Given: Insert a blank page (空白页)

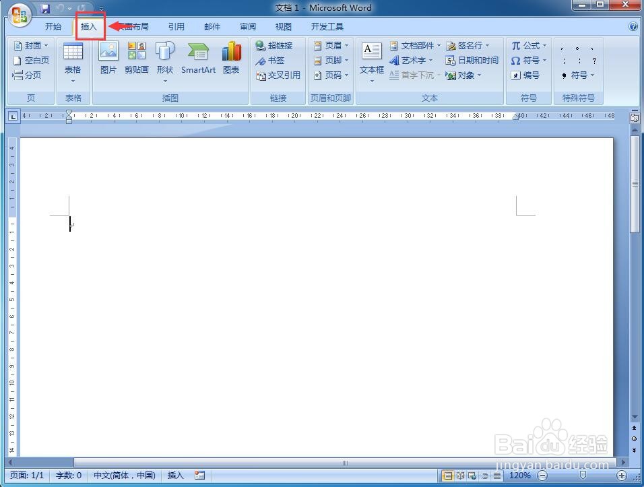Looking at the screenshot, I should tap(31, 61).
